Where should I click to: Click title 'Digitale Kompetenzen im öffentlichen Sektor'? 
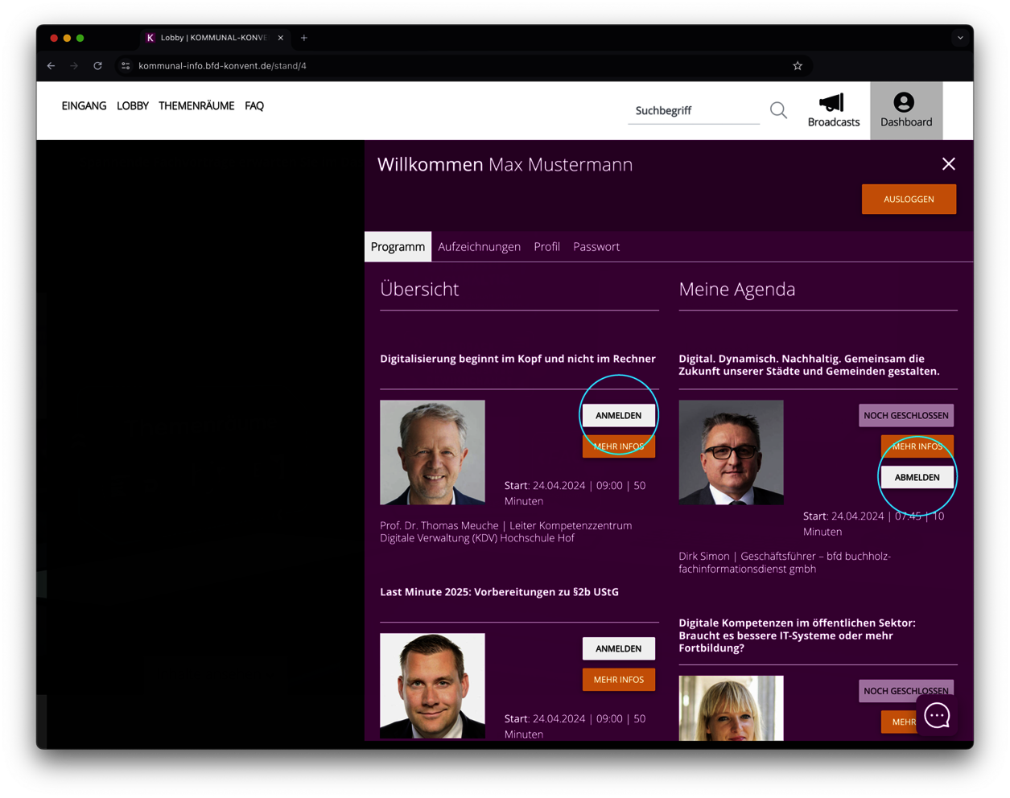point(797,636)
